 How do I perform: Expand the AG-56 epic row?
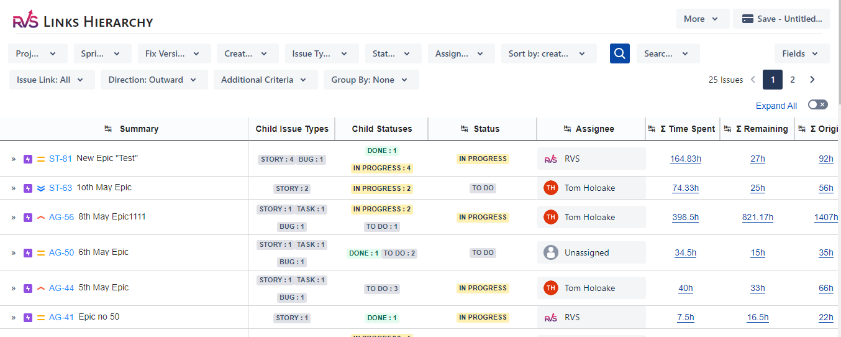click(13, 218)
